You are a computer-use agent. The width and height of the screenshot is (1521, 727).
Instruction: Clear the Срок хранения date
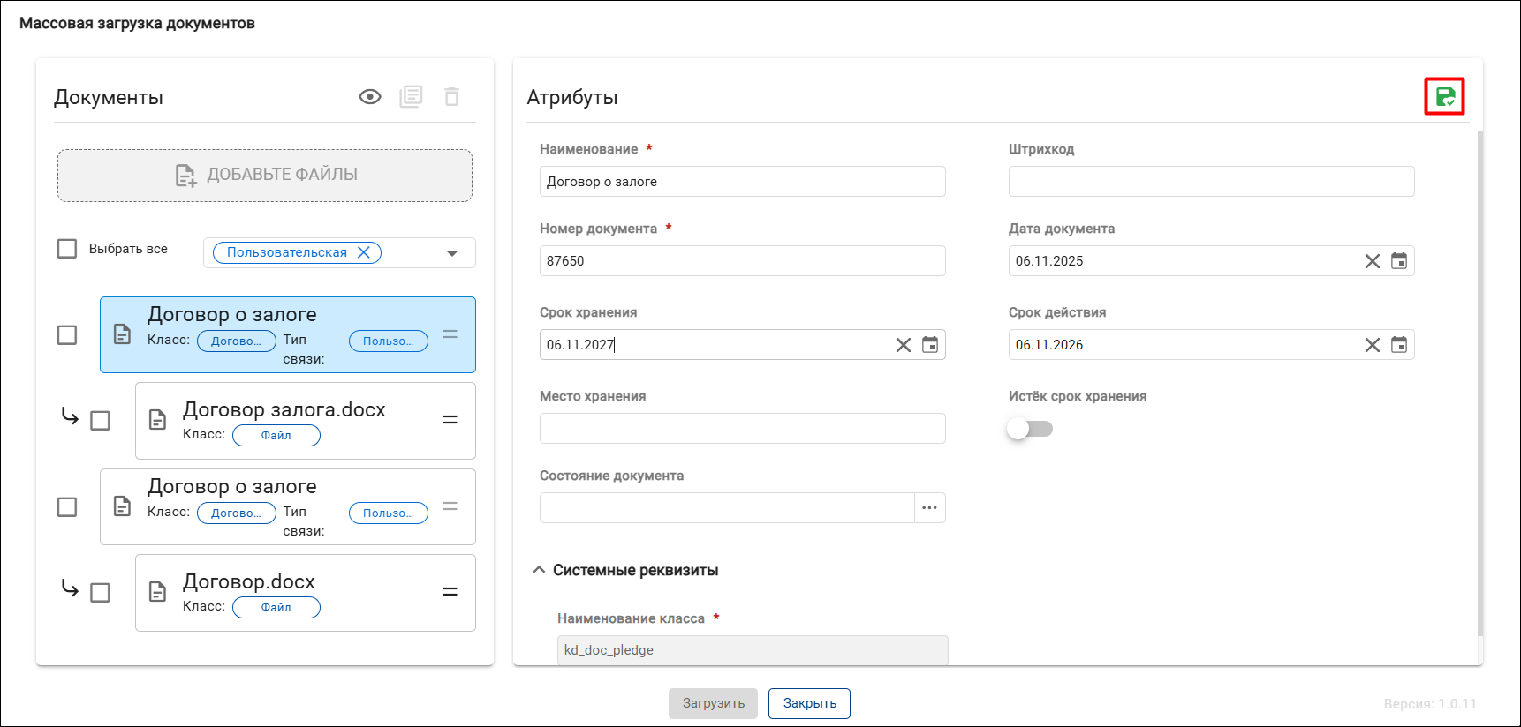pyautogui.click(x=903, y=345)
